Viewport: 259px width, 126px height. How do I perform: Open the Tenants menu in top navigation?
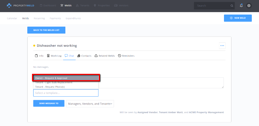click(82, 5)
